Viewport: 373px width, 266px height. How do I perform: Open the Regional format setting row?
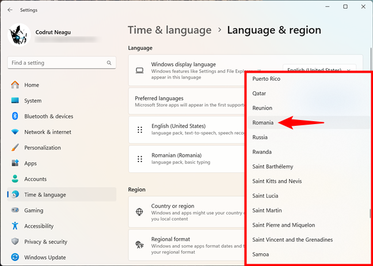186,245
